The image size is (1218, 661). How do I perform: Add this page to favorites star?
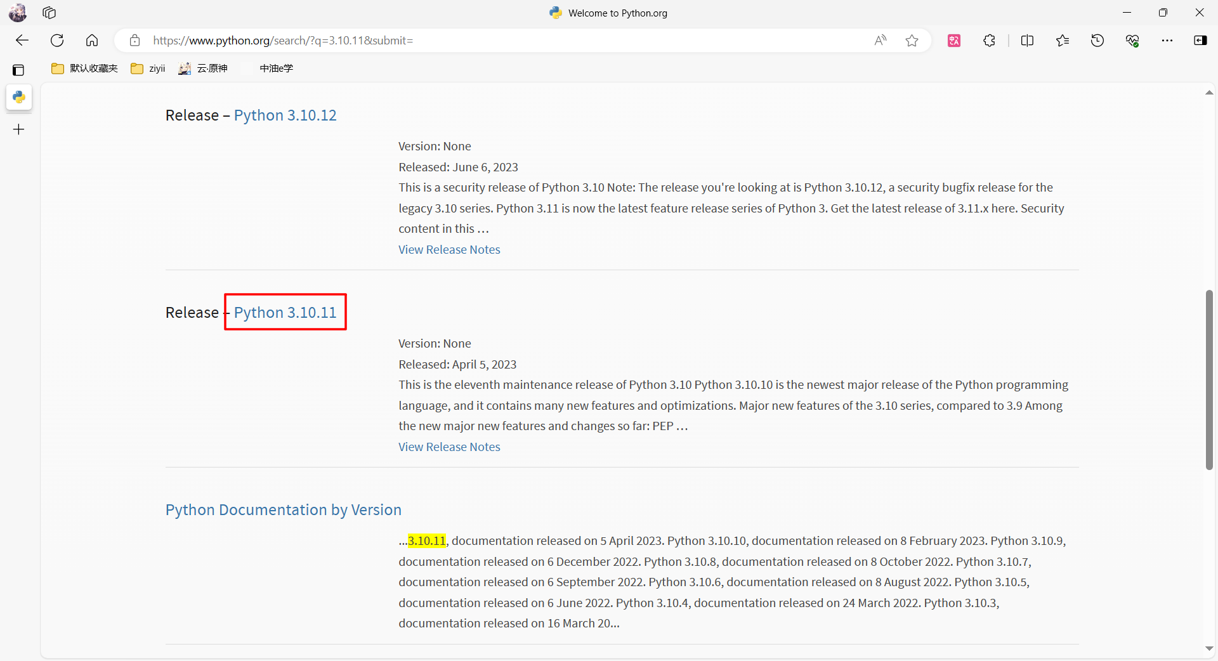click(x=912, y=41)
